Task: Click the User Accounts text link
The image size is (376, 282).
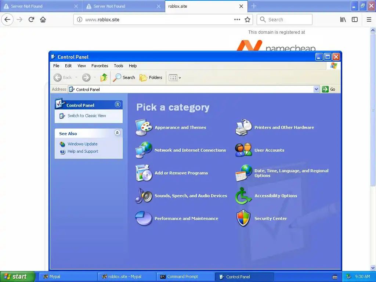Action: coord(269,150)
